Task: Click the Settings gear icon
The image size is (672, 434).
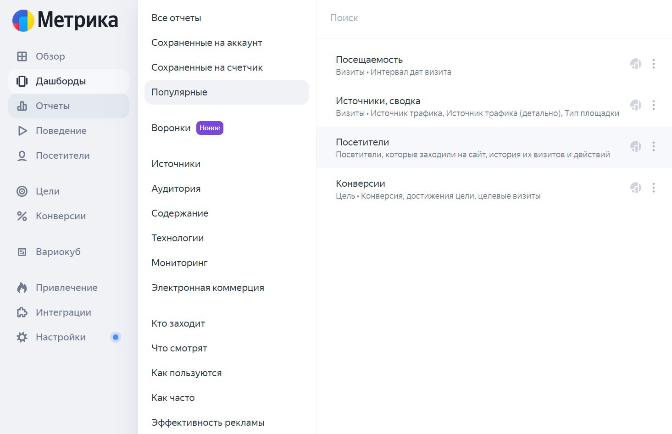Action: click(x=22, y=337)
